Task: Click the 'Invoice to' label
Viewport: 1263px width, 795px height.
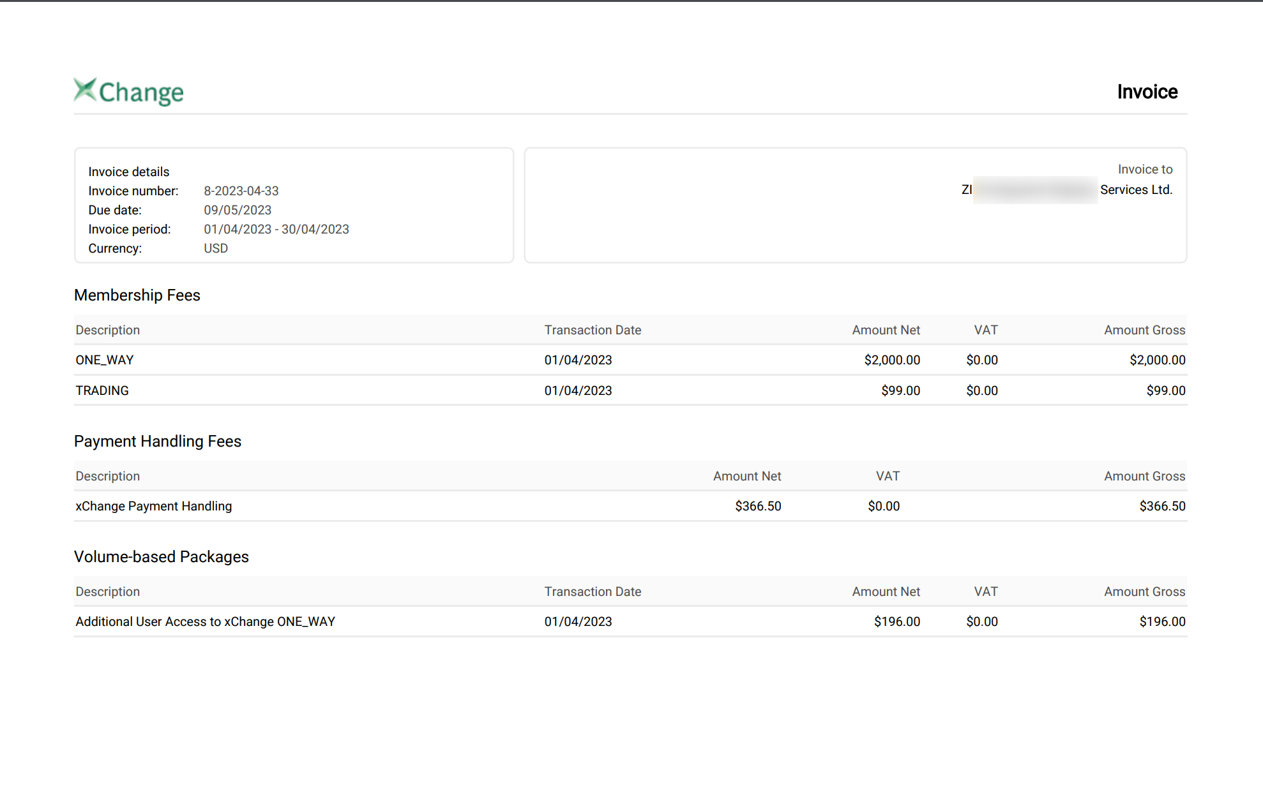Action: (1145, 169)
